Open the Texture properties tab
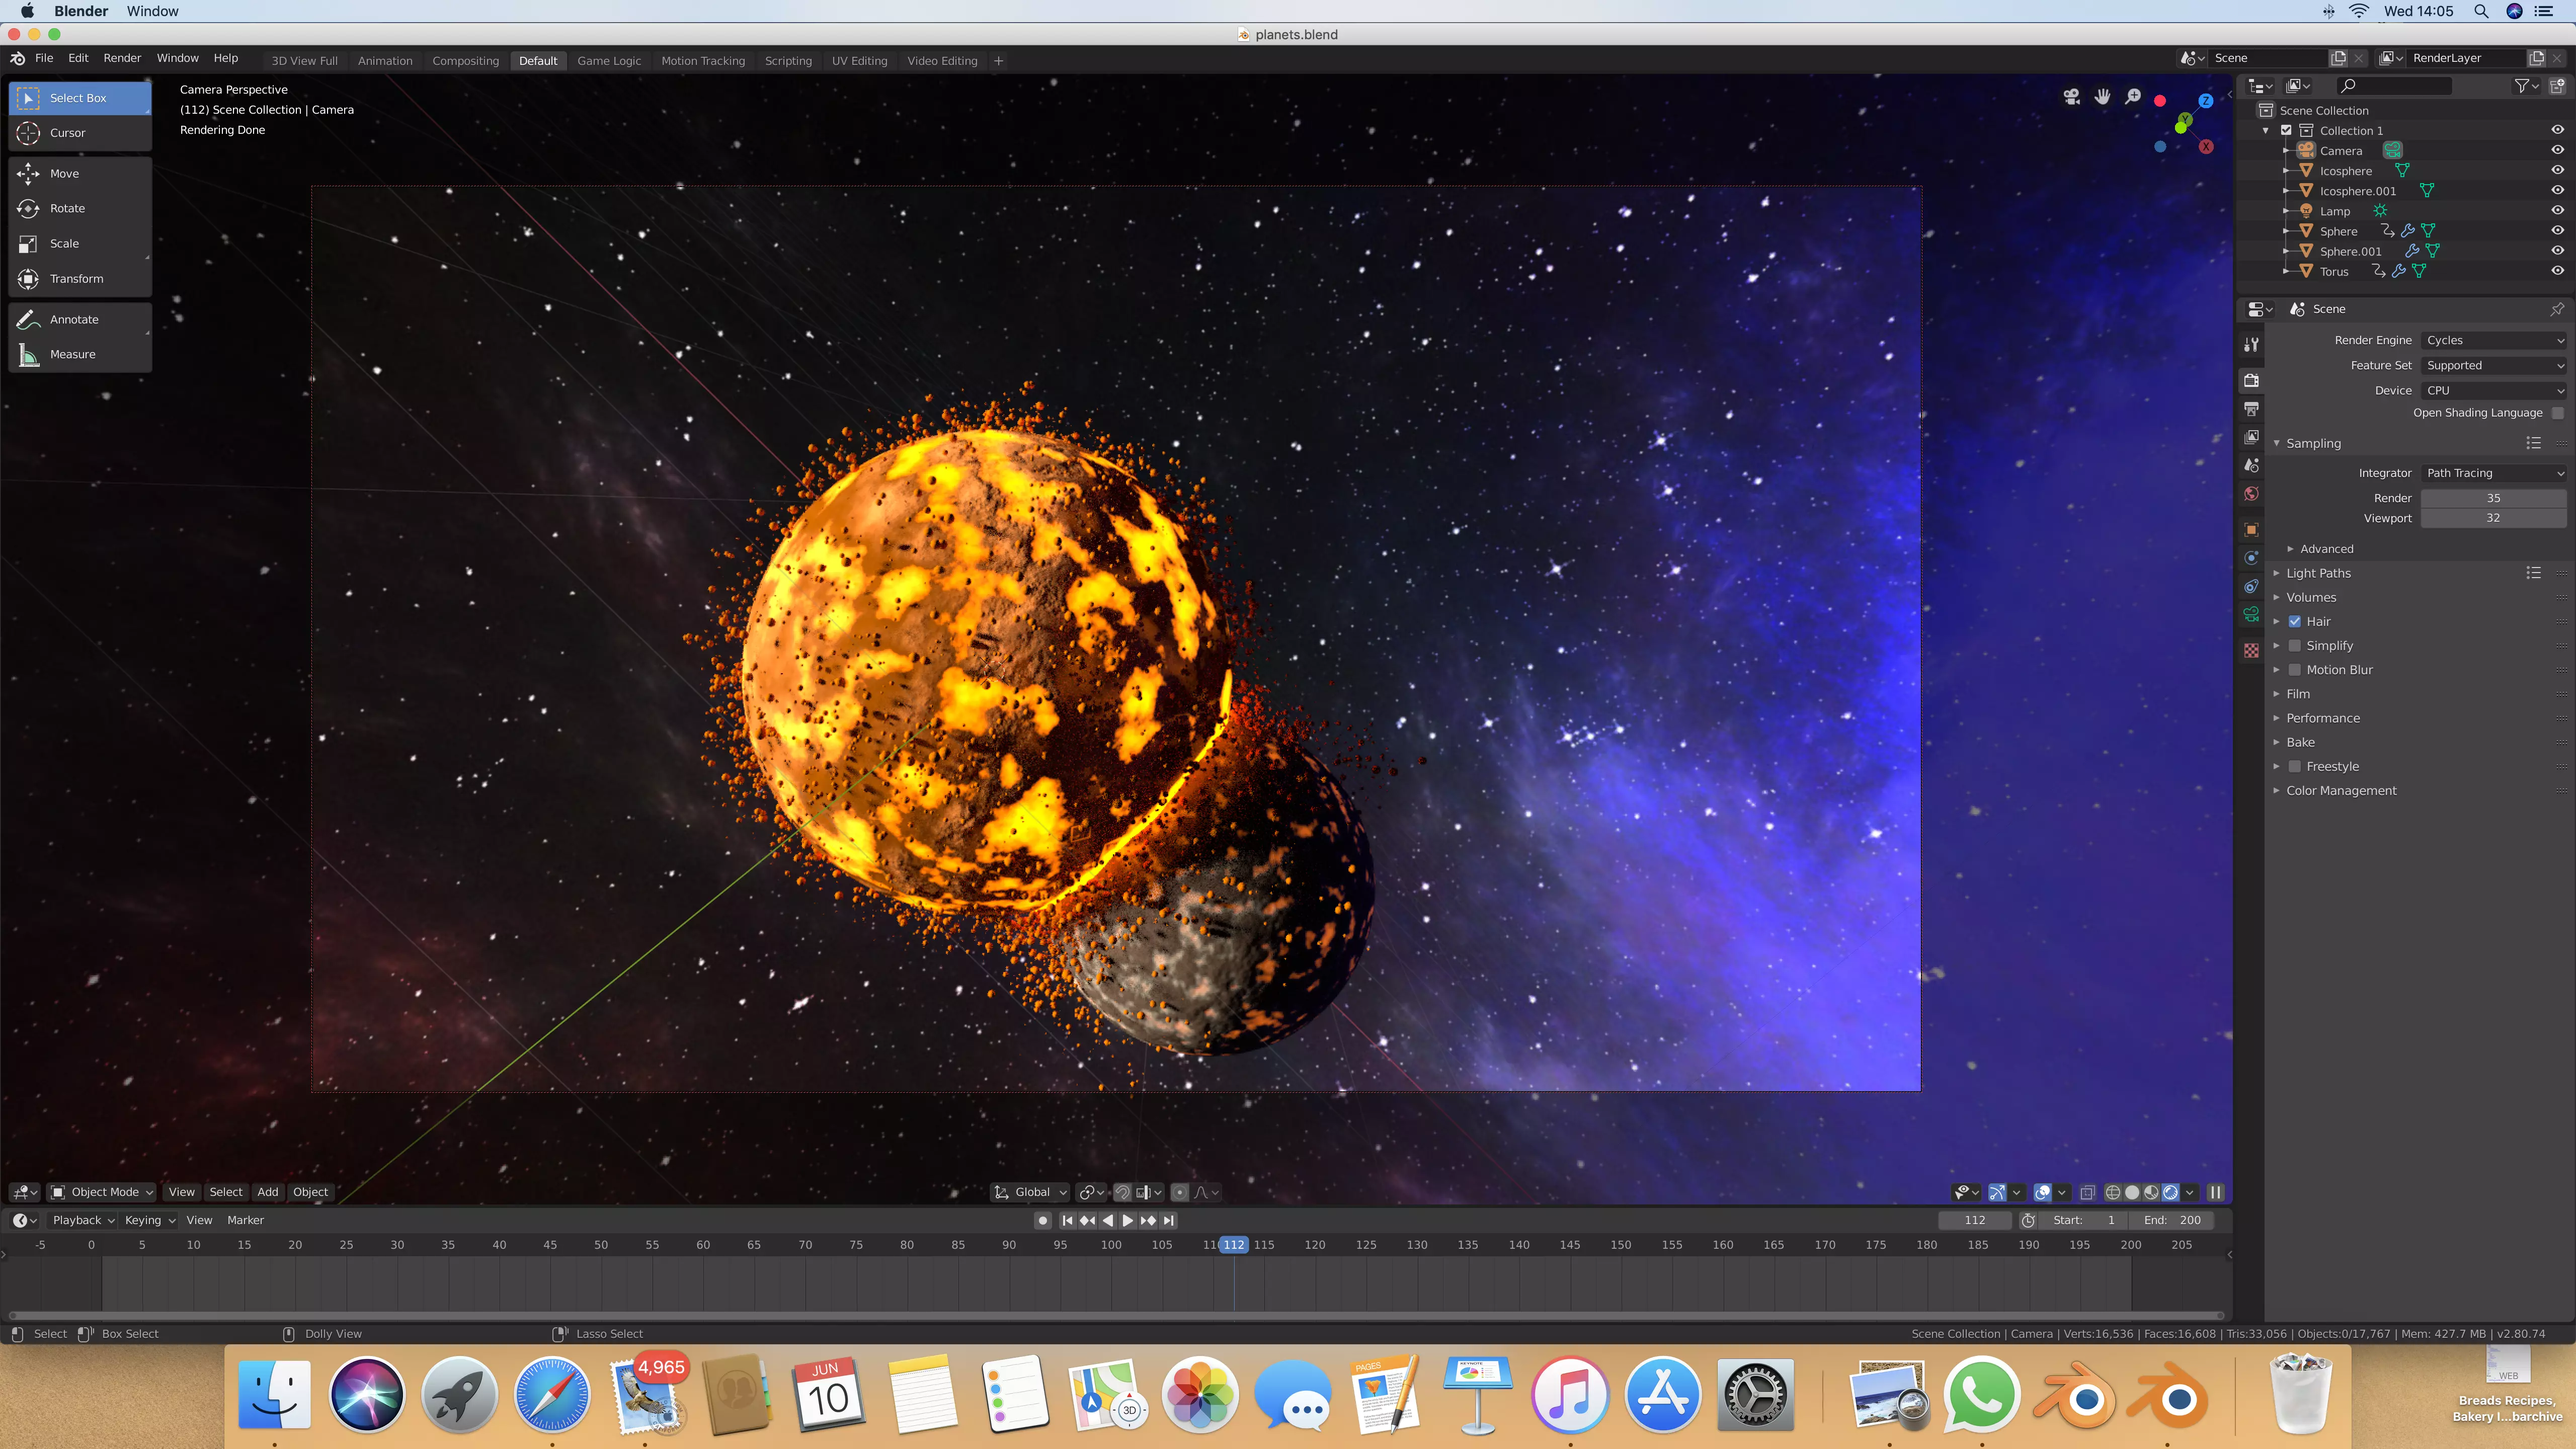This screenshot has height=1449, width=2576. [x=2251, y=651]
